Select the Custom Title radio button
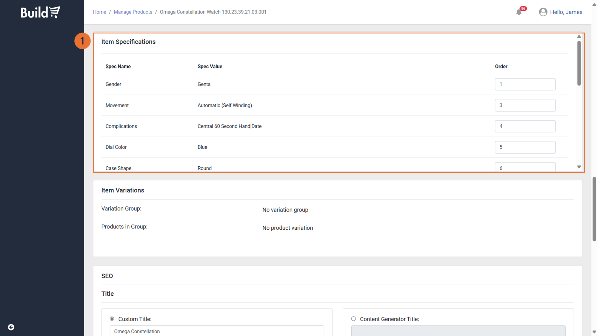Screen dimensions: 597x336 pos(112,319)
